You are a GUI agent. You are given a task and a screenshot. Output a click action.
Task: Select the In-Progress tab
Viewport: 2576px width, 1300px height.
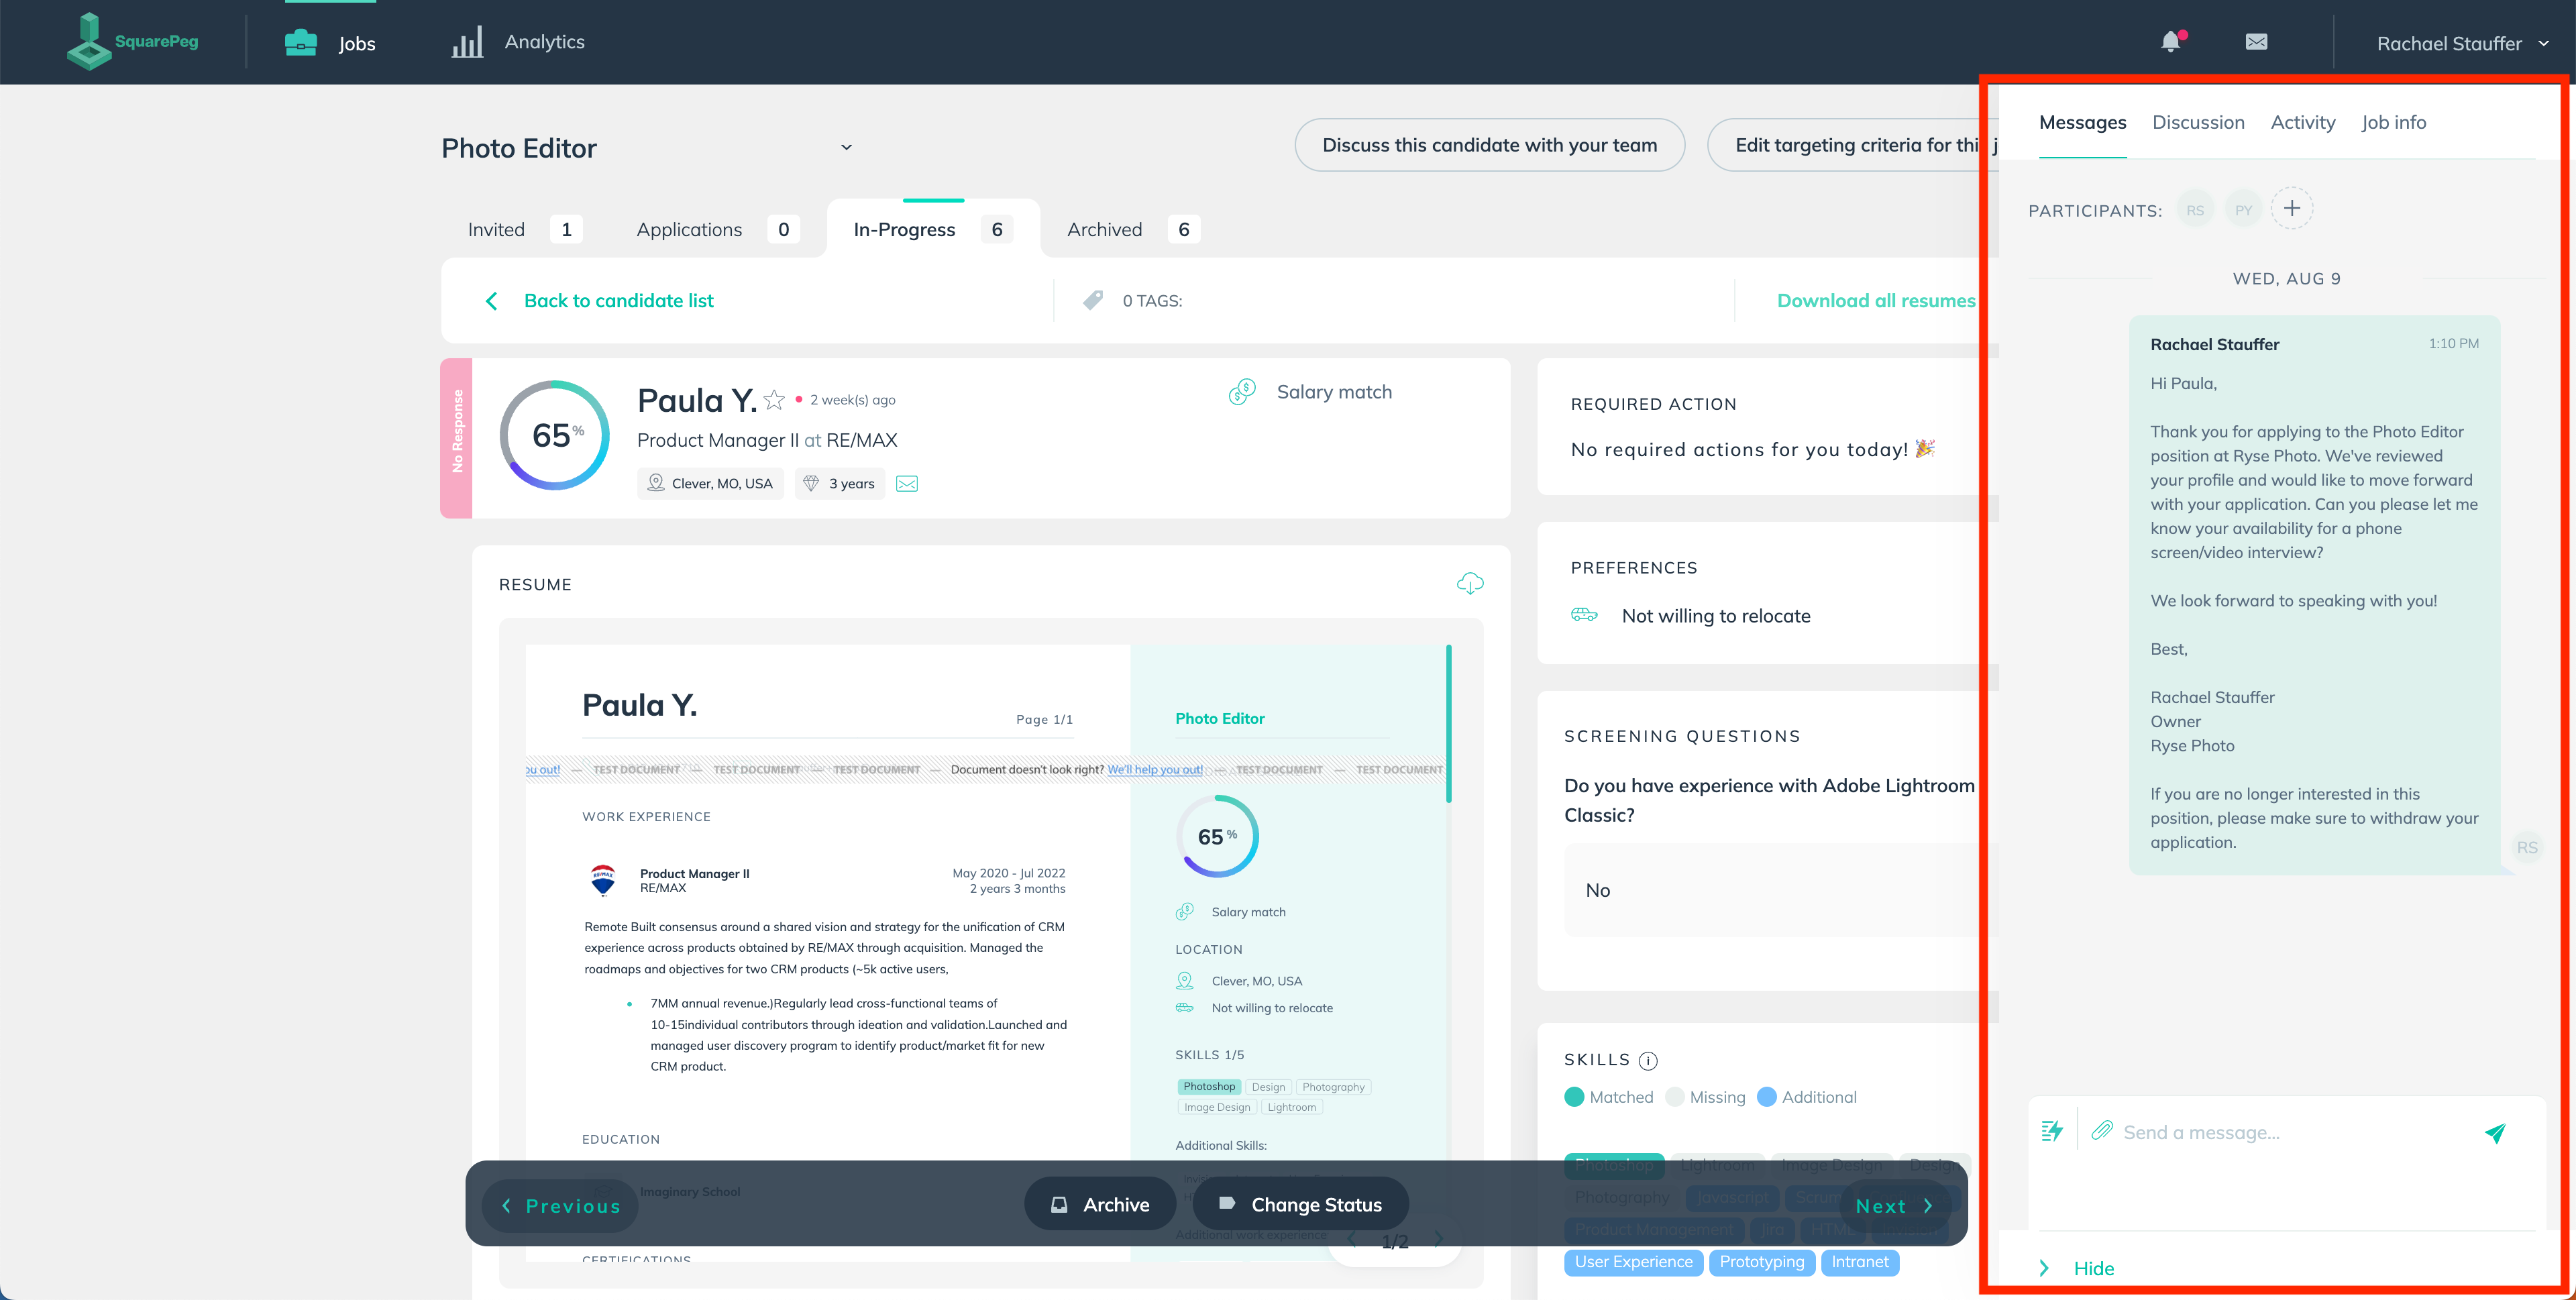coord(933,229)
